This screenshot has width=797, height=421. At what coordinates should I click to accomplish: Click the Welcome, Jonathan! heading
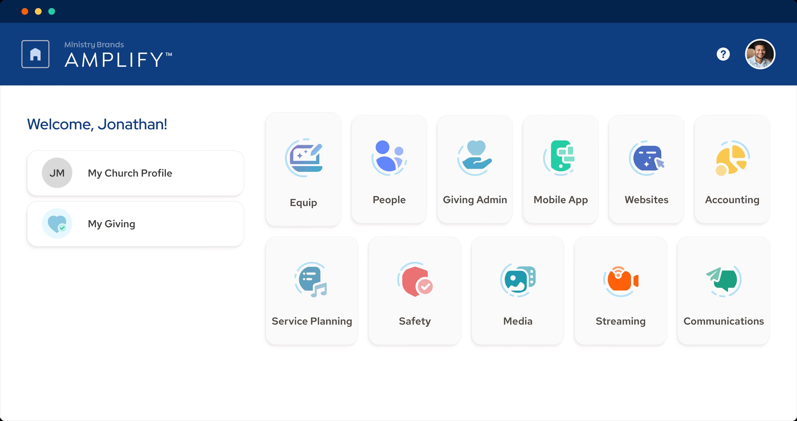click(x=97, y=124)
